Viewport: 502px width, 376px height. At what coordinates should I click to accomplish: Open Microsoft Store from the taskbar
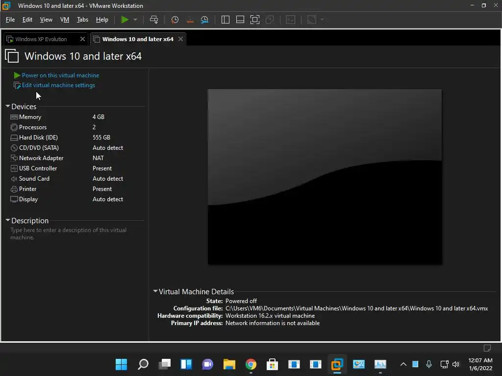pyautogui.click(x=272, y=364)
